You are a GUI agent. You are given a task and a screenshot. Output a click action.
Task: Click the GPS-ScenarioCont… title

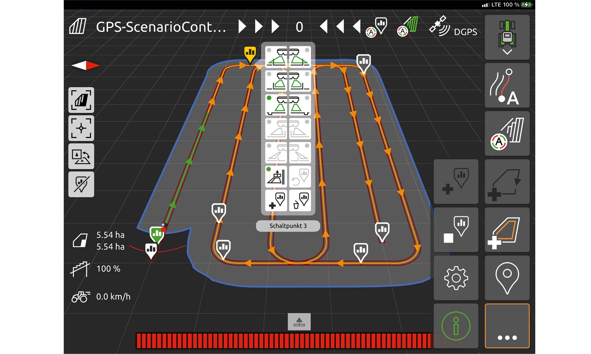click(x=161, y=27)
